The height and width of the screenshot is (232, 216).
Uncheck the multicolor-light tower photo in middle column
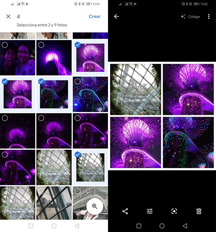click(x=54, y=94)
